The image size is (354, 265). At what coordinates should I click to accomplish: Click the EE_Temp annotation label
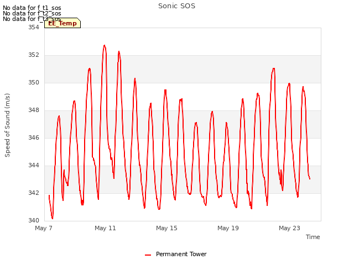click(x=63, y=23)
